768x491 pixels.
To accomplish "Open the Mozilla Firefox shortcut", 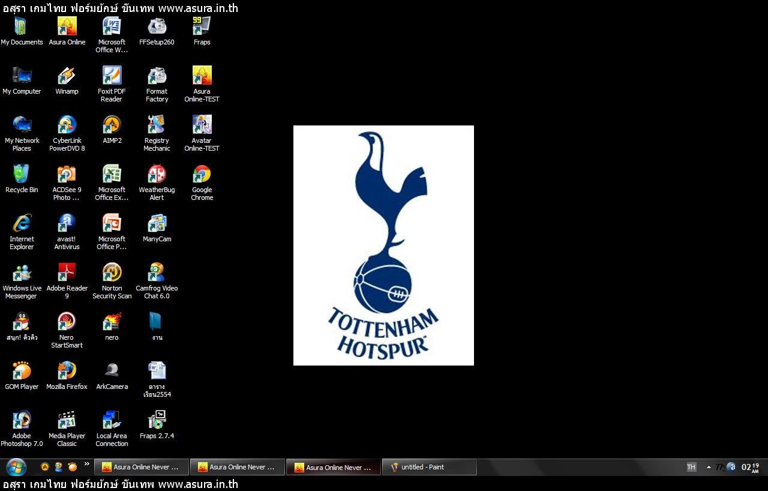I will click(67, 376).
